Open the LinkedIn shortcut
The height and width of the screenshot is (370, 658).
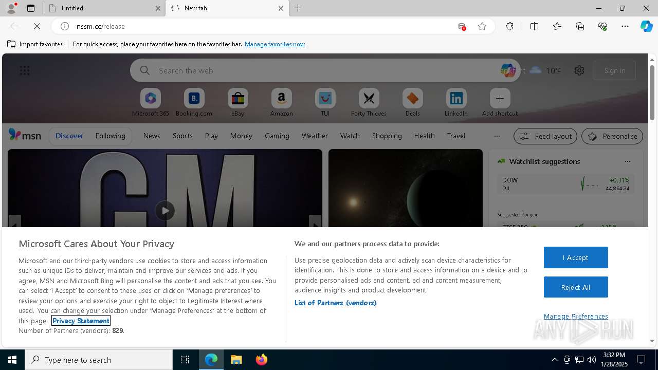coord(456,102)
